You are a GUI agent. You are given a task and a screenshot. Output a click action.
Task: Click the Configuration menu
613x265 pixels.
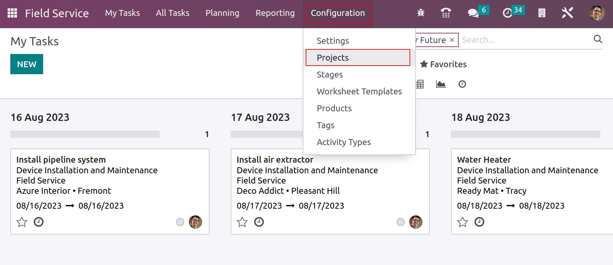[338, 14]
